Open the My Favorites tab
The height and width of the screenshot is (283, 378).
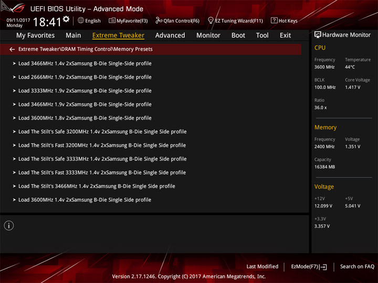pyautogui.click(x=36, y=36)
